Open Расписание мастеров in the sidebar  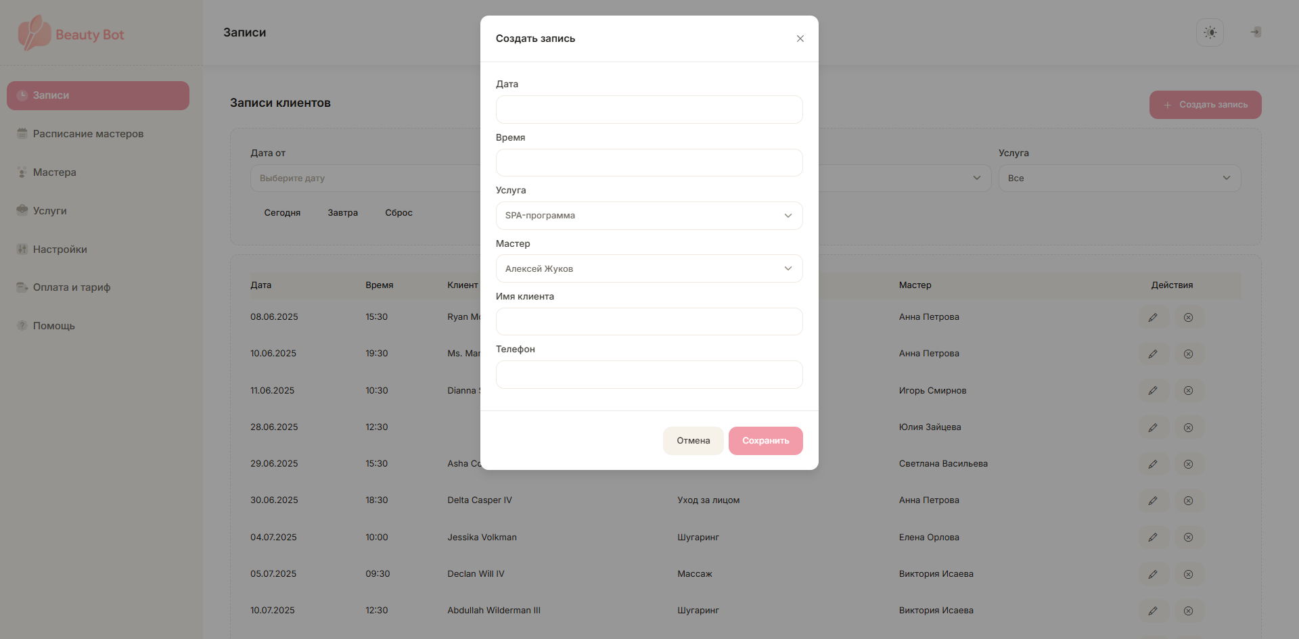click(88, 134)
